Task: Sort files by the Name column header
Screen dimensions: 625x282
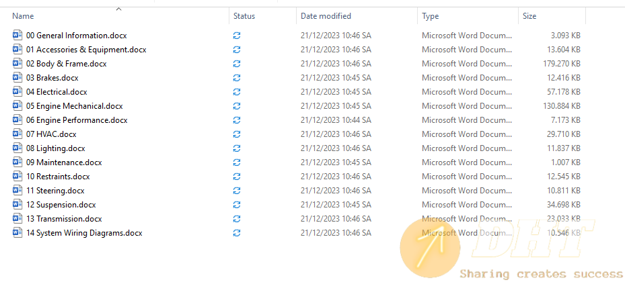Action: pos(24,16)
